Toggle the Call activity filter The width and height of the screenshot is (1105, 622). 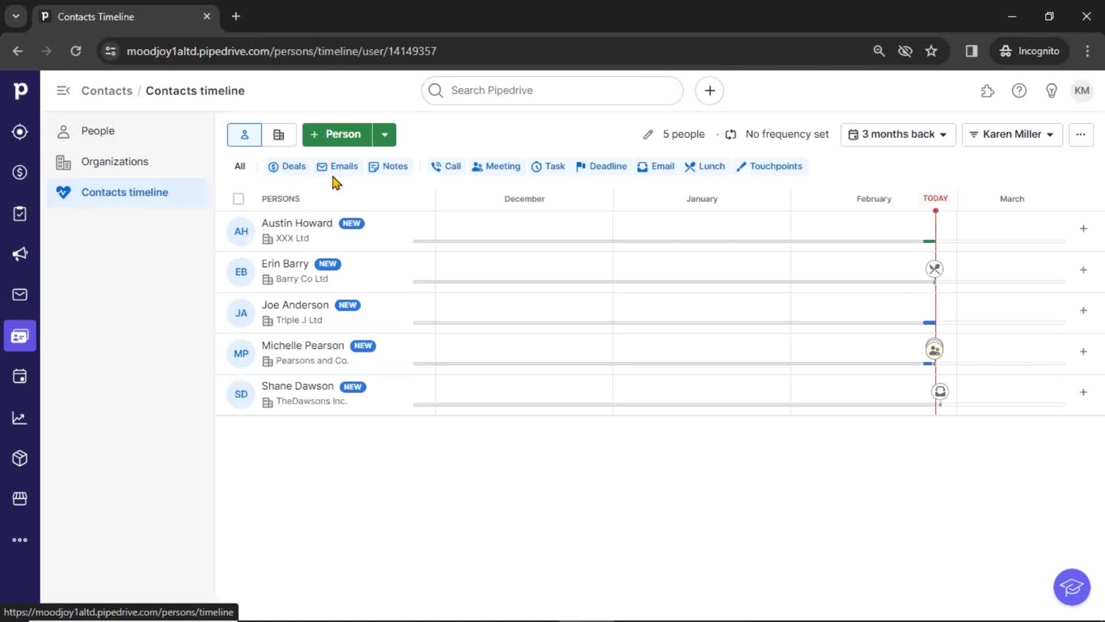point(446,166)
